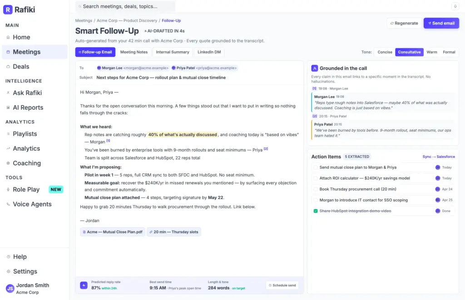Click the Role Play microphone icon
This screenshot has height=300, width=465.
pos(8,189)
